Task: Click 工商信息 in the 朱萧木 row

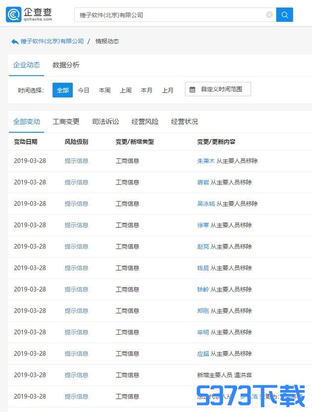Action: click(x=127, y=161)
